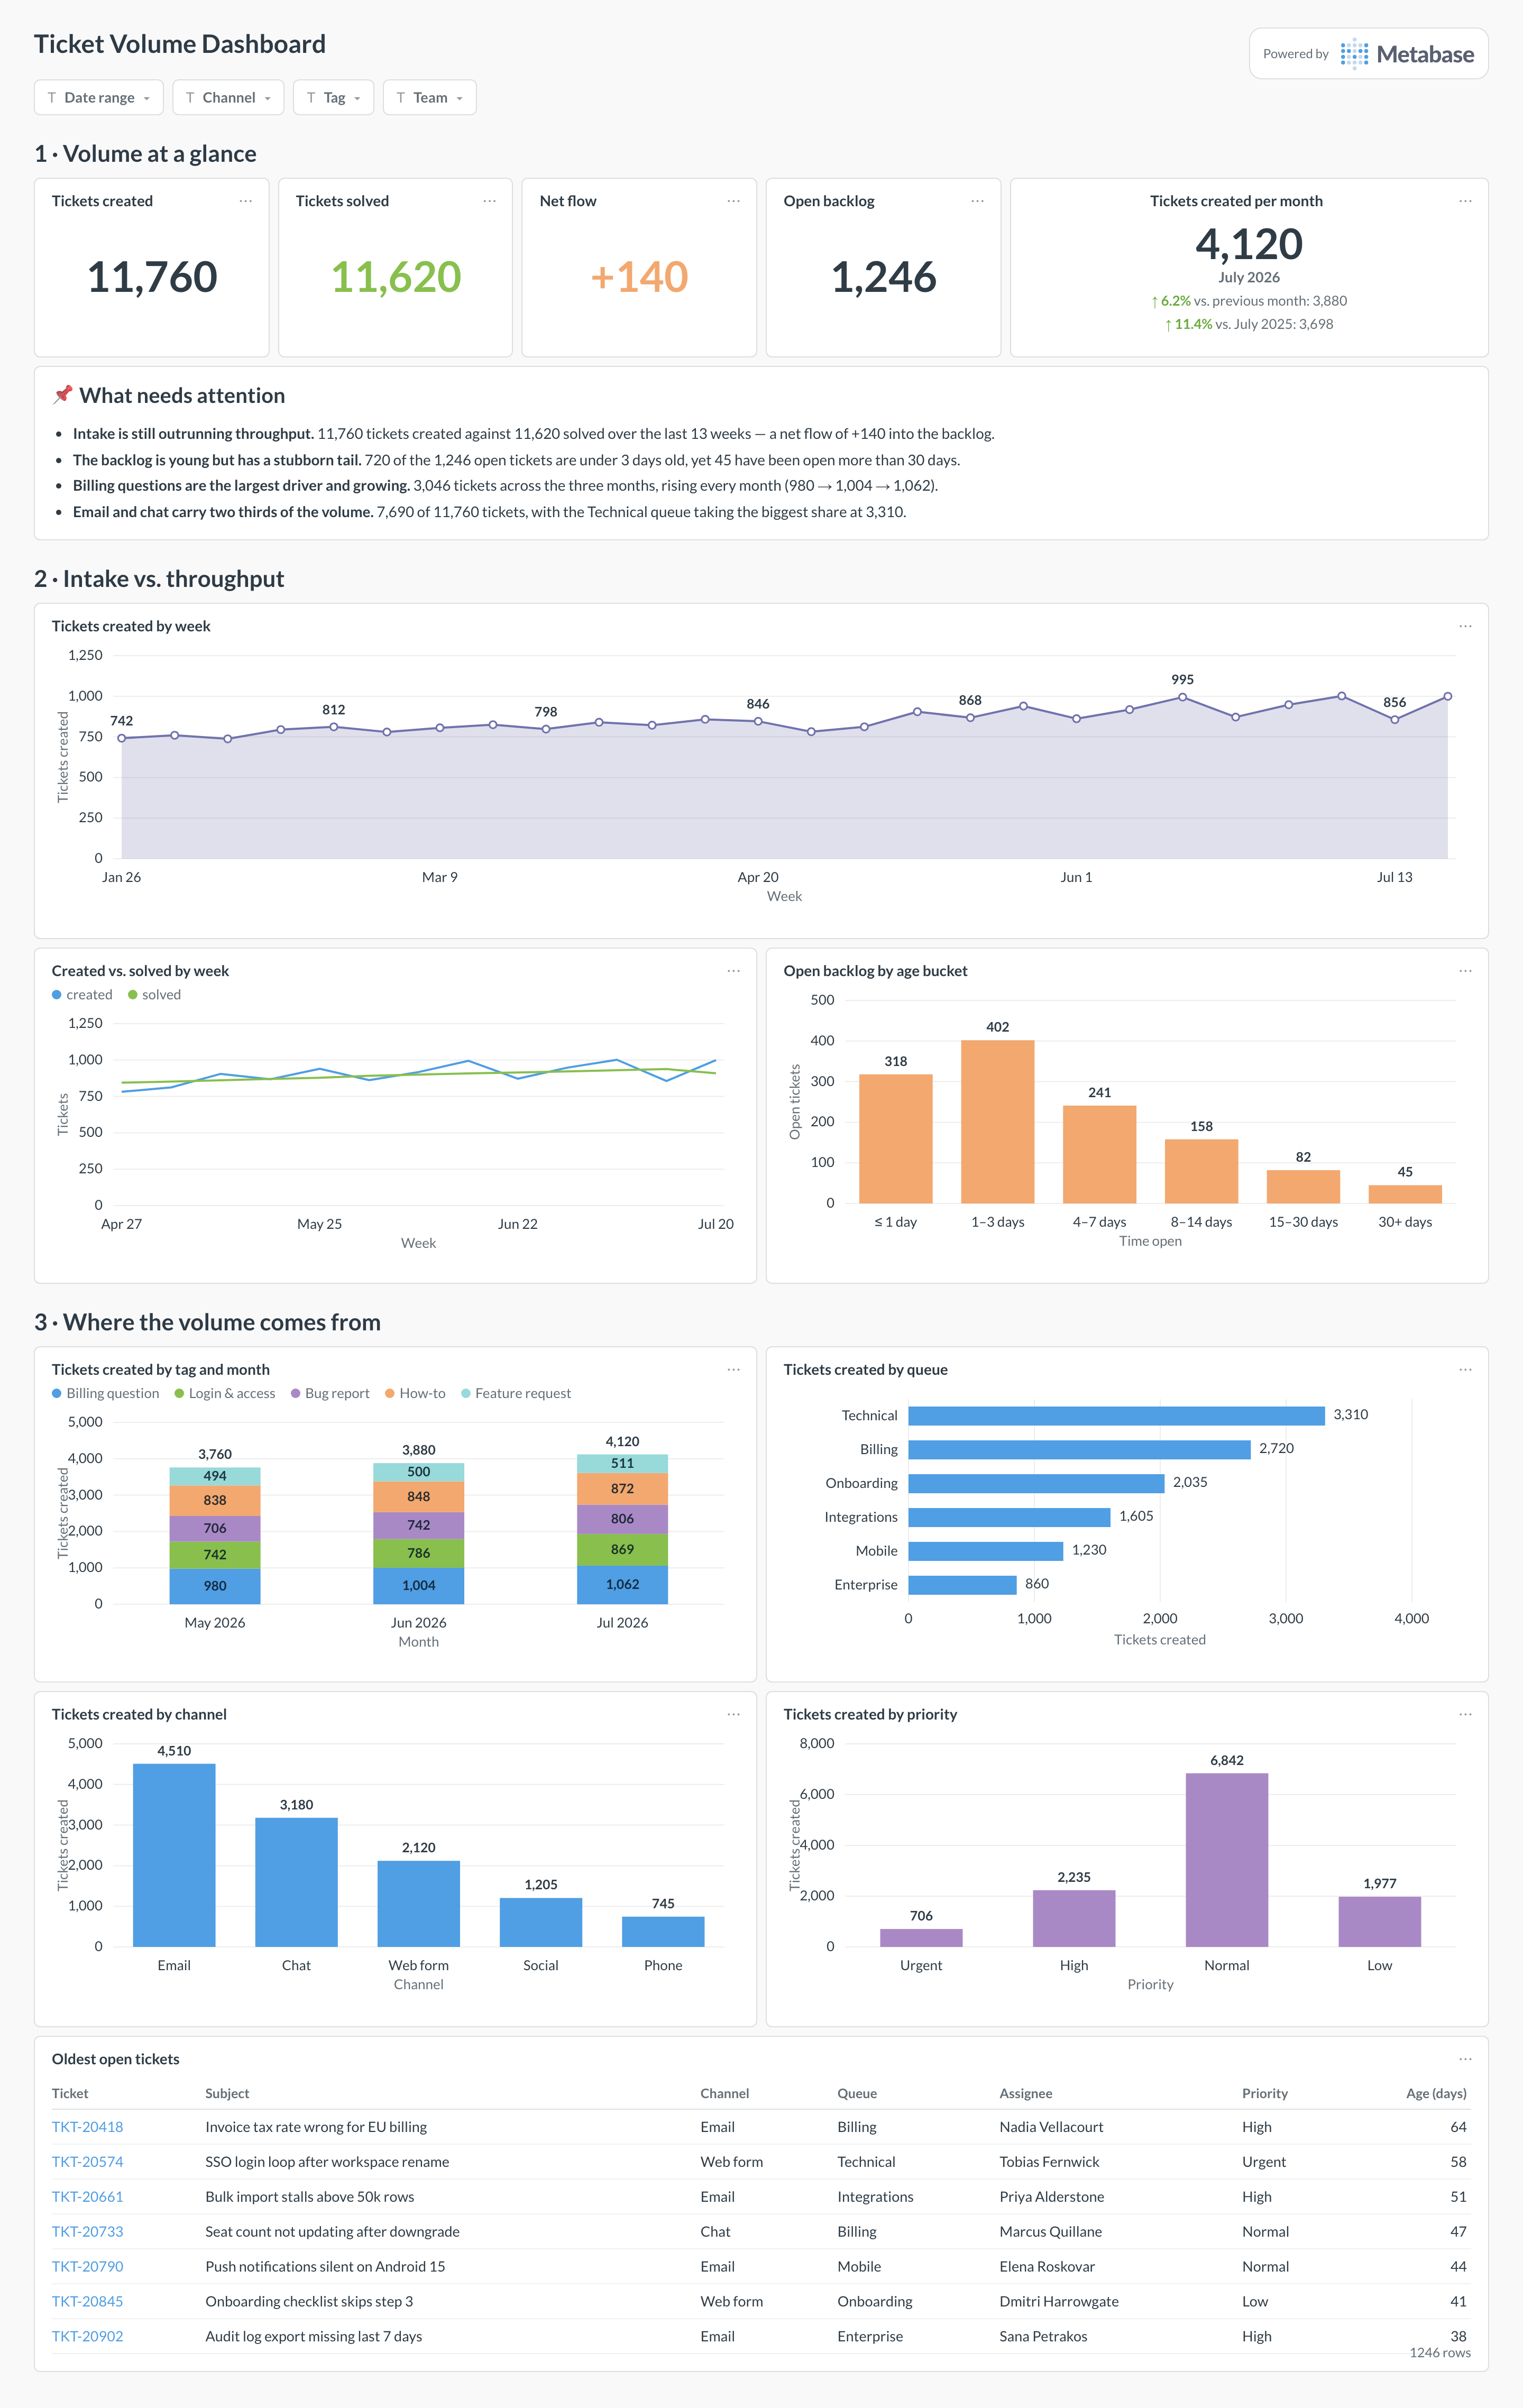The width and height of the screenshot is (1523, 2408).
Task: Click the Normal priority bar
Action: [x=1227, y=1860]
